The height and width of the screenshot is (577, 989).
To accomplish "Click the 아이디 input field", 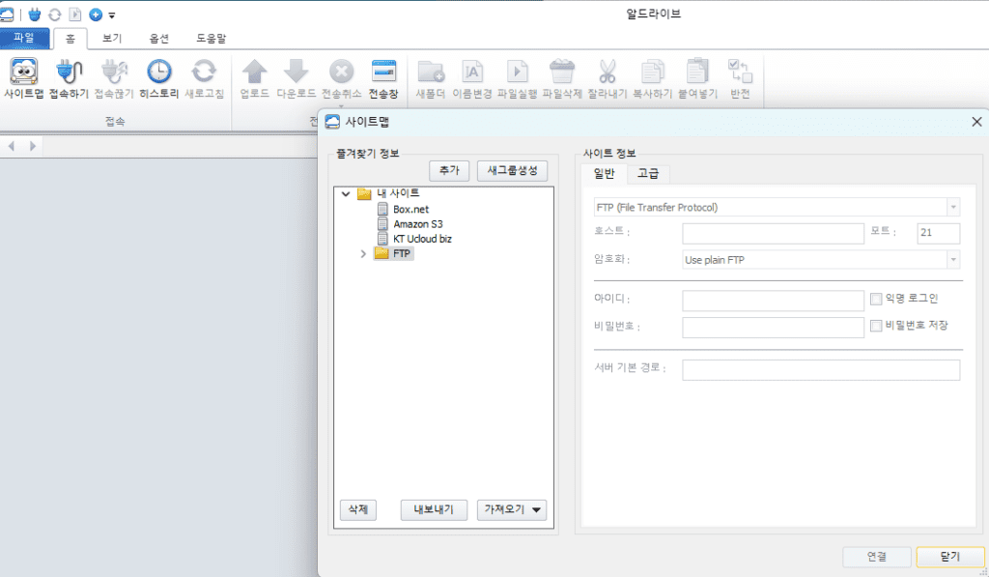I will click(x=773, y=301).
